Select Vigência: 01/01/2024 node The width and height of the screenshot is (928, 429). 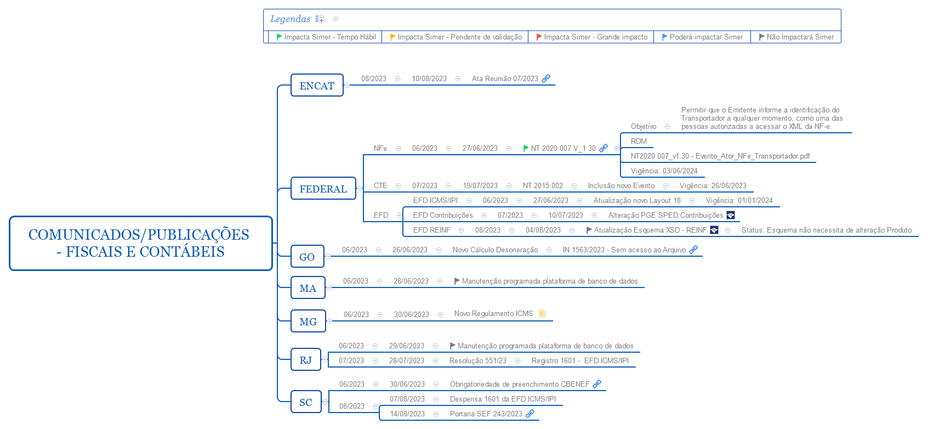point(739,200)
